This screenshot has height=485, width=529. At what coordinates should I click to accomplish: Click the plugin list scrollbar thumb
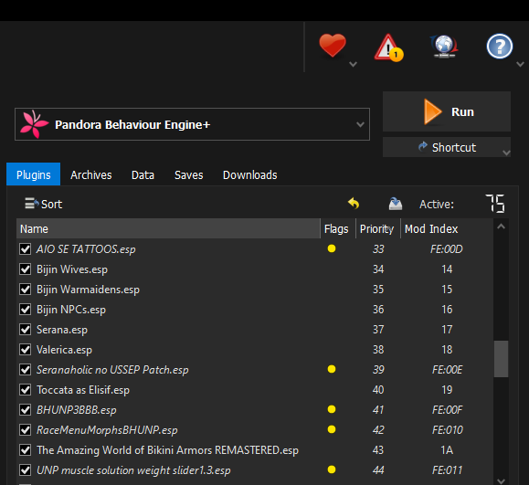pyautogui.click(x=501, y=359)
